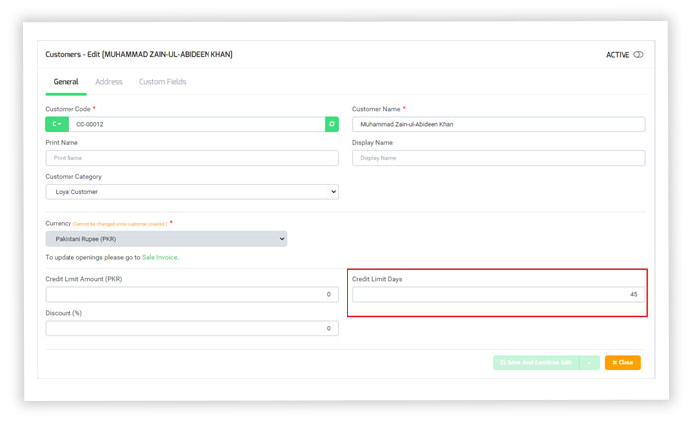Screen dimensions: 694x421
Task: Focus the Credit Limit Days field
Action: click(x=498, y=295)
